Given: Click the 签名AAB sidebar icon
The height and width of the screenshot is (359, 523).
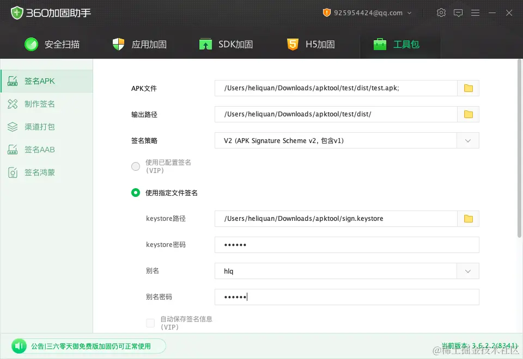Looking at the screenshot, I should coord(13,150).
